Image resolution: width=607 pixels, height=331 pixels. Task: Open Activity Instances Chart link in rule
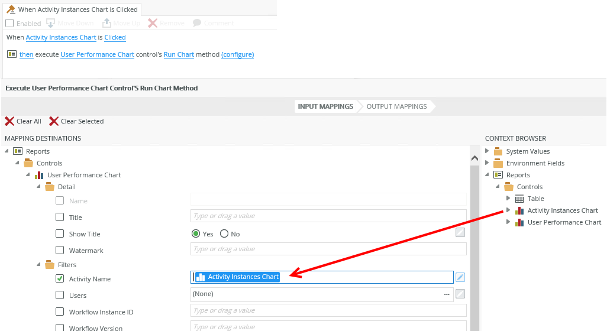[x=61, y=37]
